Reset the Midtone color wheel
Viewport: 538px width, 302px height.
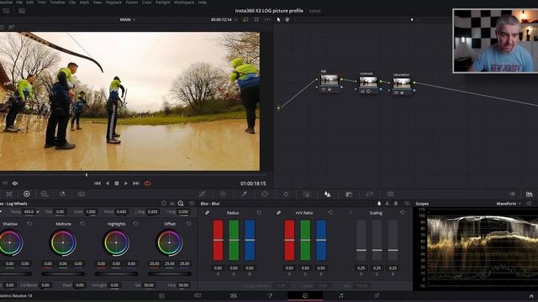coord(82,224)
